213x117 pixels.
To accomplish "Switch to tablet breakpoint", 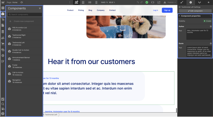I will click(83, 2).
